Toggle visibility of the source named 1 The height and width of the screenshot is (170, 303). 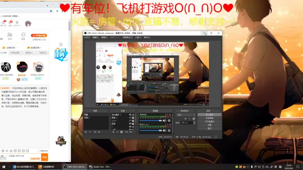click(130, 127)
